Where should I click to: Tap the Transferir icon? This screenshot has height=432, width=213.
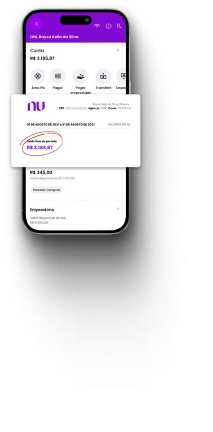tap(103, 76)
